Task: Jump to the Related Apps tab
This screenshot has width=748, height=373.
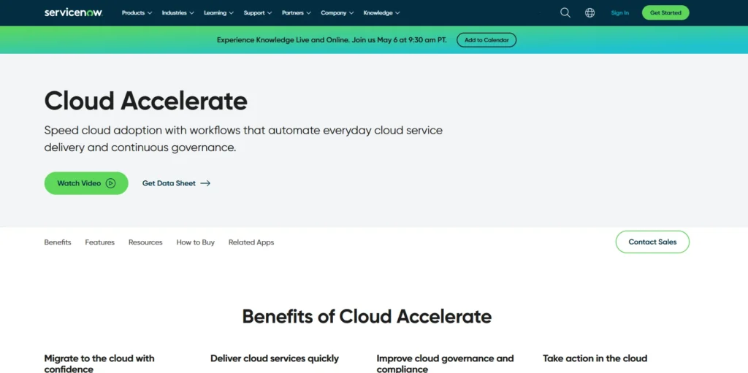Action: [x=251, y=242]
